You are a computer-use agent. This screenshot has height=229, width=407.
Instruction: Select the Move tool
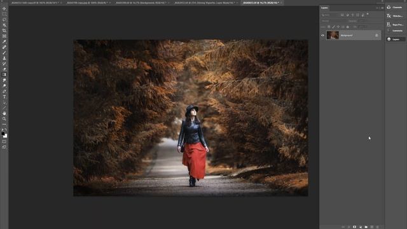point(4,8)
